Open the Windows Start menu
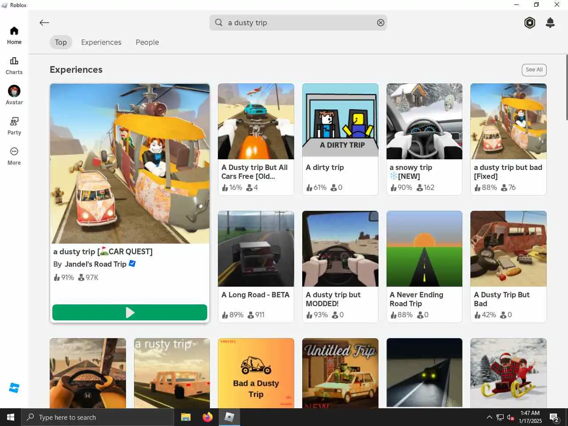 coord(11,417)
